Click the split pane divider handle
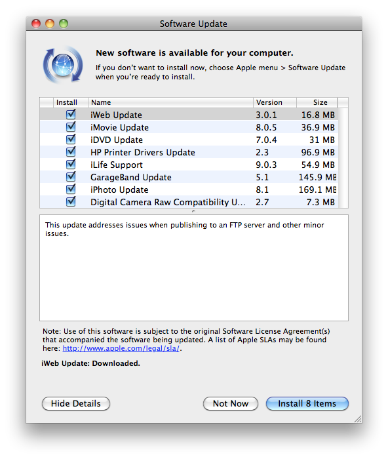This screenshot has width=388, height=459. (x=194, y=211)
